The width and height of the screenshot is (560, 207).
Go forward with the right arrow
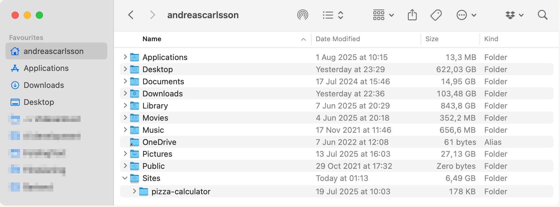click(152, 15)
